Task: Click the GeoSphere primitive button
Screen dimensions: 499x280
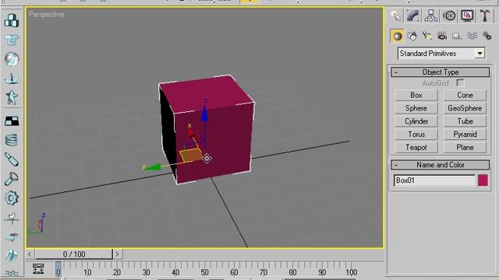Action: click(x=465, y=108)
